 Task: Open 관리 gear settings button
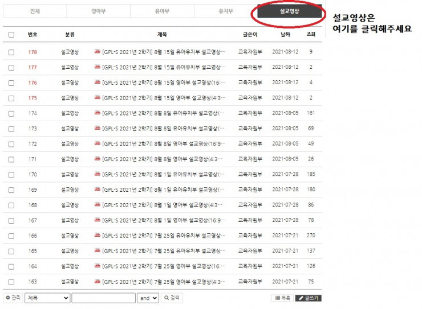(x=13, y=298)
